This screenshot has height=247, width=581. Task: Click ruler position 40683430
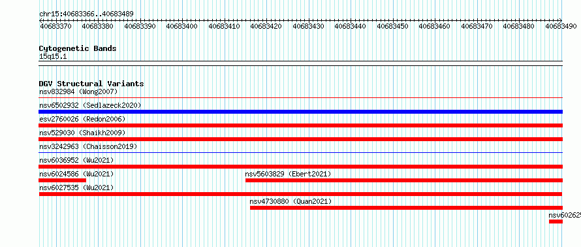pyautogui.click(x=308, y=26)
